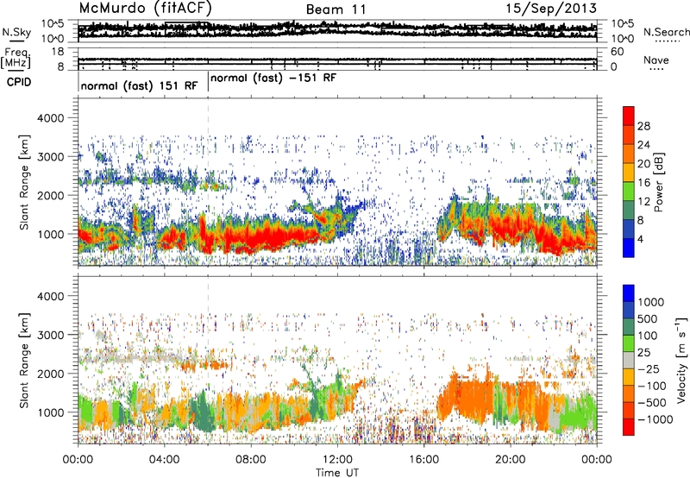Click the 4000 tick on power panel

point(50,118)
